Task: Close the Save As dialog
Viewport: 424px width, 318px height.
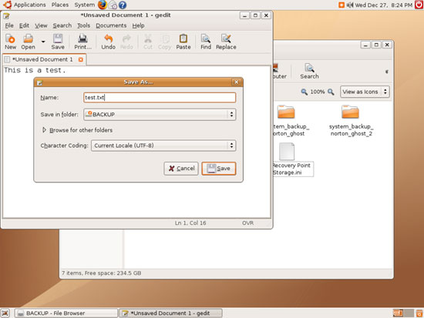Action: [x=236, y=82]
